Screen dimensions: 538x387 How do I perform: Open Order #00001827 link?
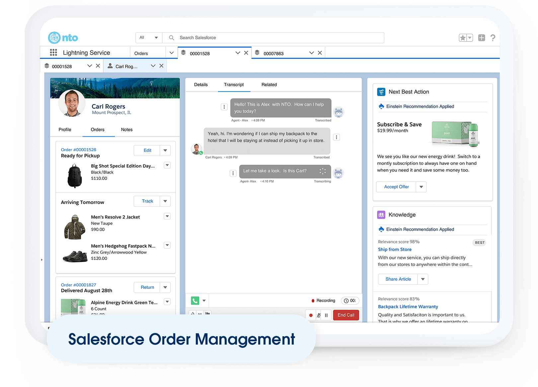(79, 285)
